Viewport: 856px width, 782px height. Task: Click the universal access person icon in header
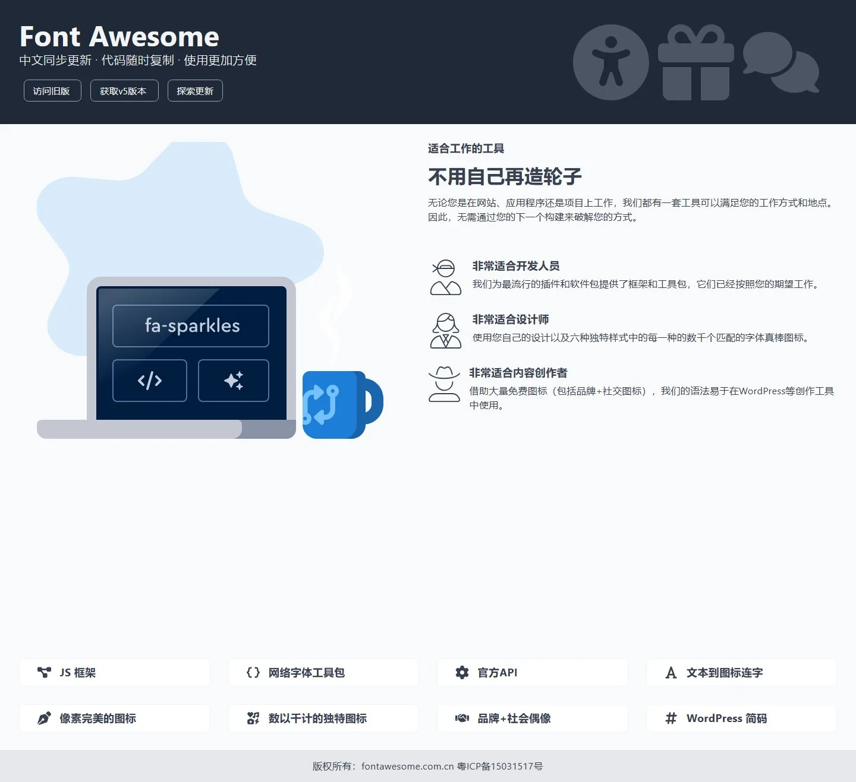(x=610, y=62)
